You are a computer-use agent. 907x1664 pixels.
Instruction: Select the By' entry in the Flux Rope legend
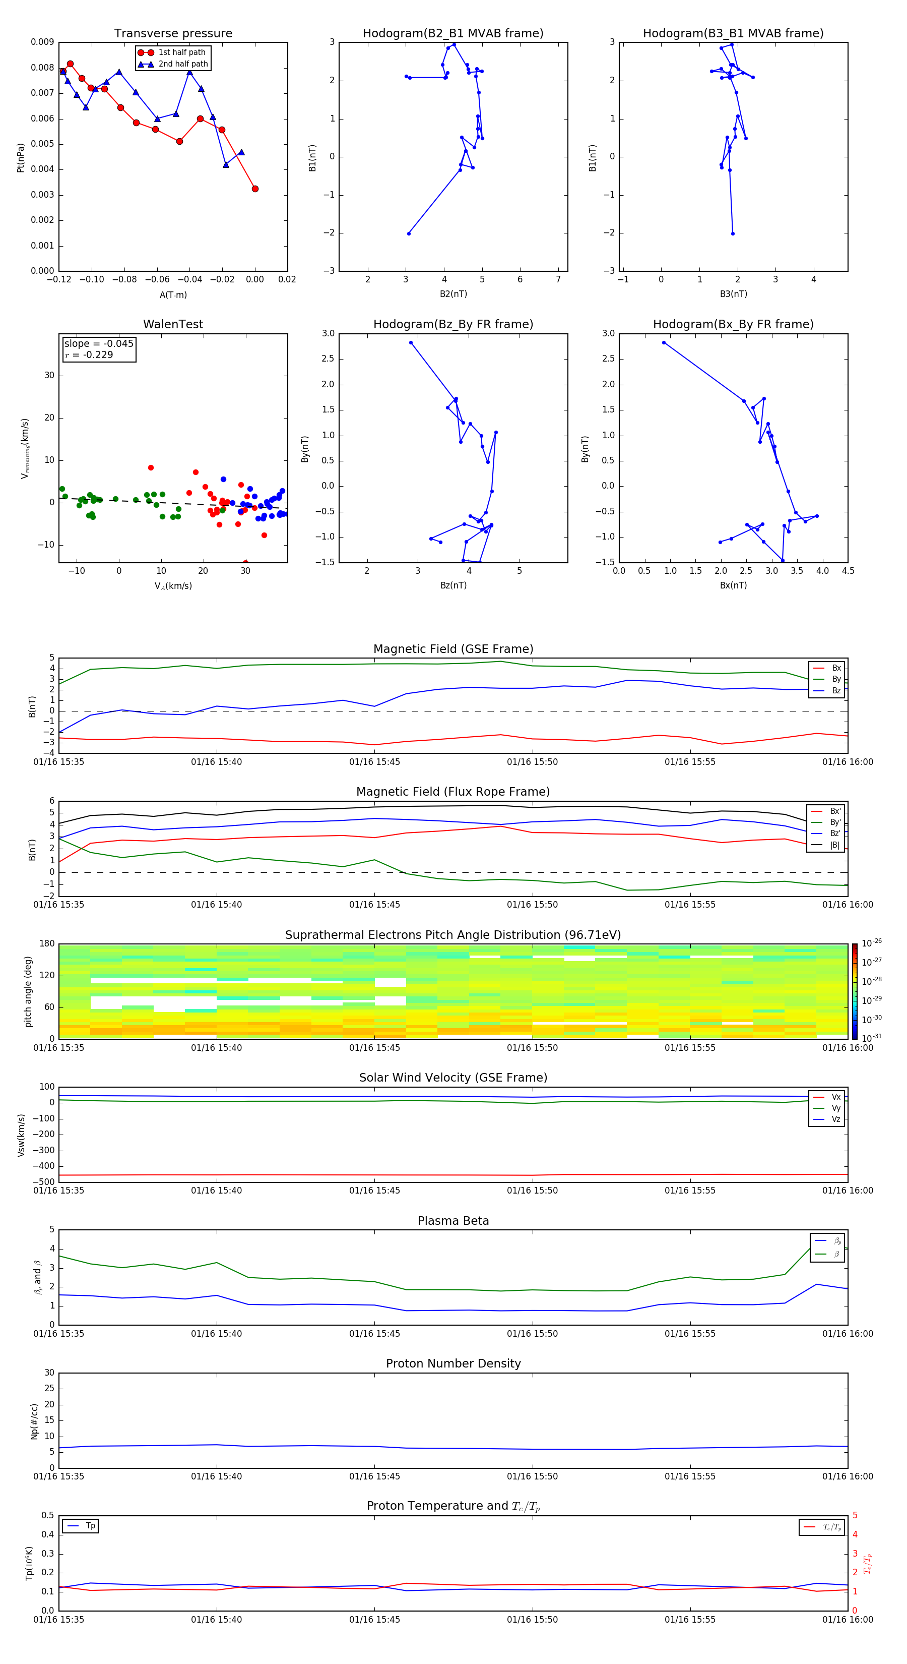click(x=826, y=822)
